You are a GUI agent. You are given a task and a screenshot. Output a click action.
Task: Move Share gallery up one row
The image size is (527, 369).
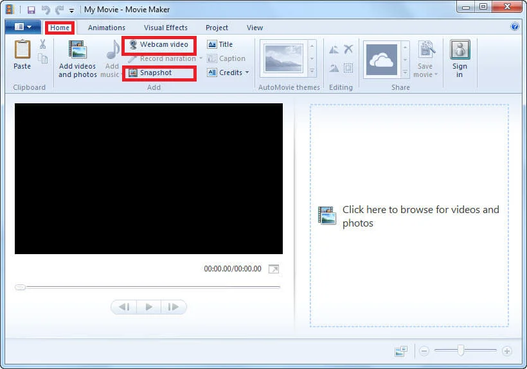pos(405,47)
